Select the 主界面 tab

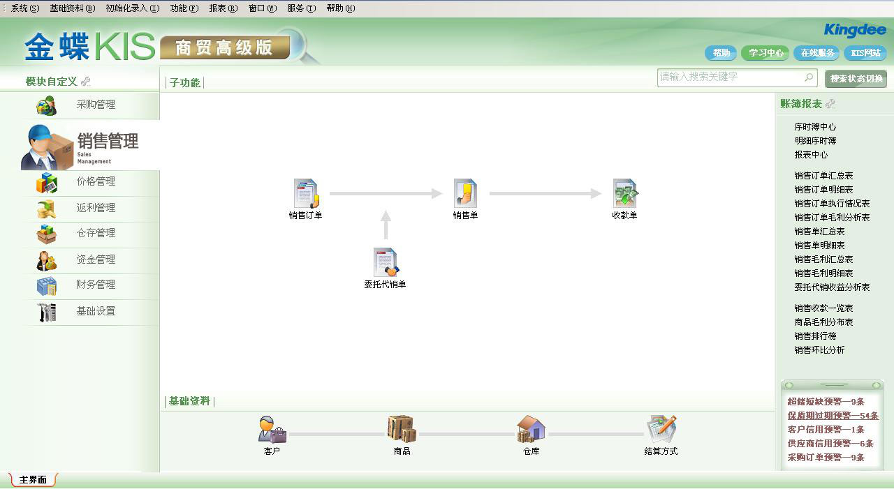(x=33, y=480)
